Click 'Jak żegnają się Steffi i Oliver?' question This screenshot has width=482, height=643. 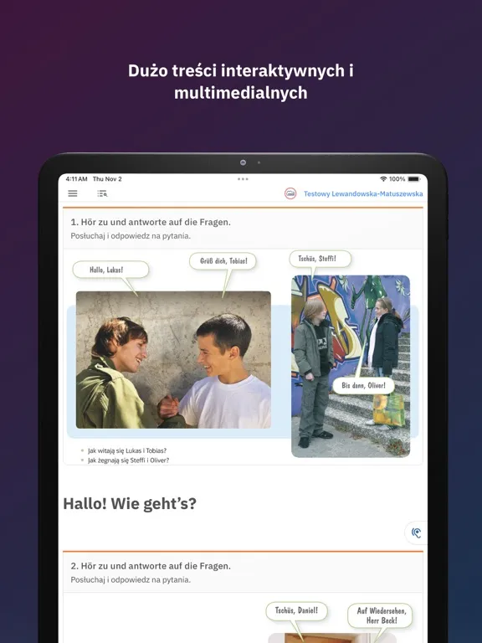[128, 460]
